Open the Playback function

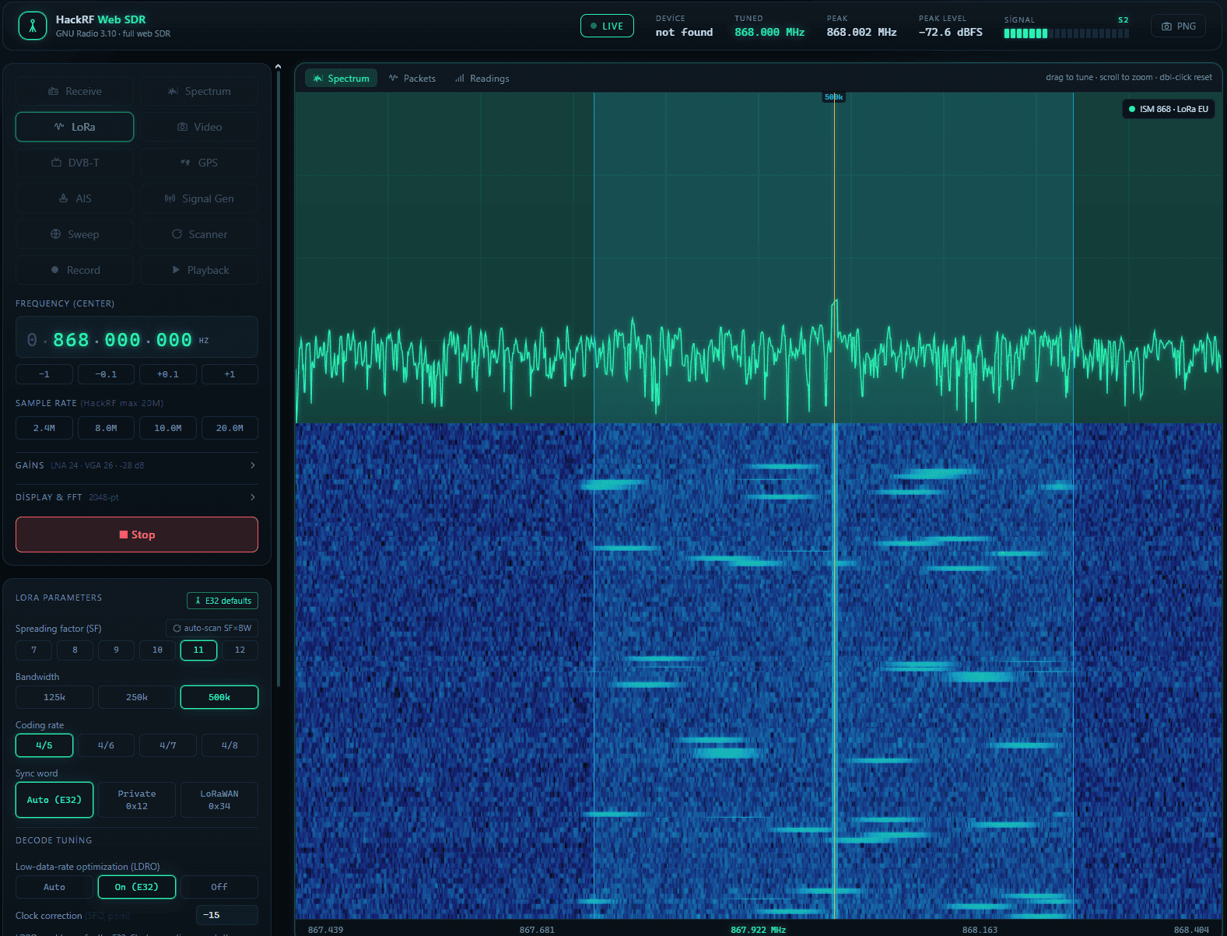coord(199,270)
